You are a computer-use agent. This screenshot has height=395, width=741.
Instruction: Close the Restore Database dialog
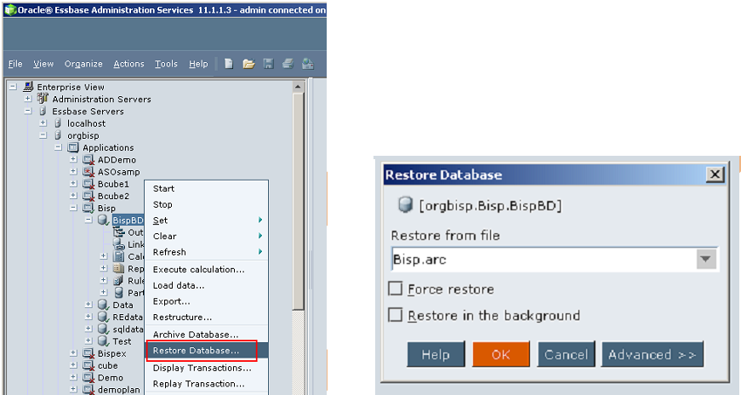pyautogui.click(x=715, y=175)
